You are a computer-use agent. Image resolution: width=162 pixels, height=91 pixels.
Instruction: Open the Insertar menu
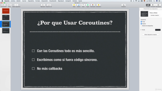pyautogui.click(x=24, y=1)
